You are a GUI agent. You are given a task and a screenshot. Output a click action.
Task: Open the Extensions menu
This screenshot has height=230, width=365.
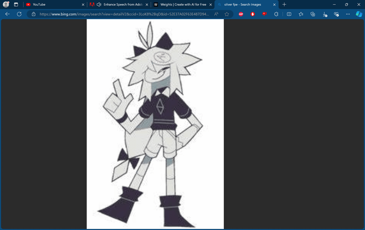(276, 14)
